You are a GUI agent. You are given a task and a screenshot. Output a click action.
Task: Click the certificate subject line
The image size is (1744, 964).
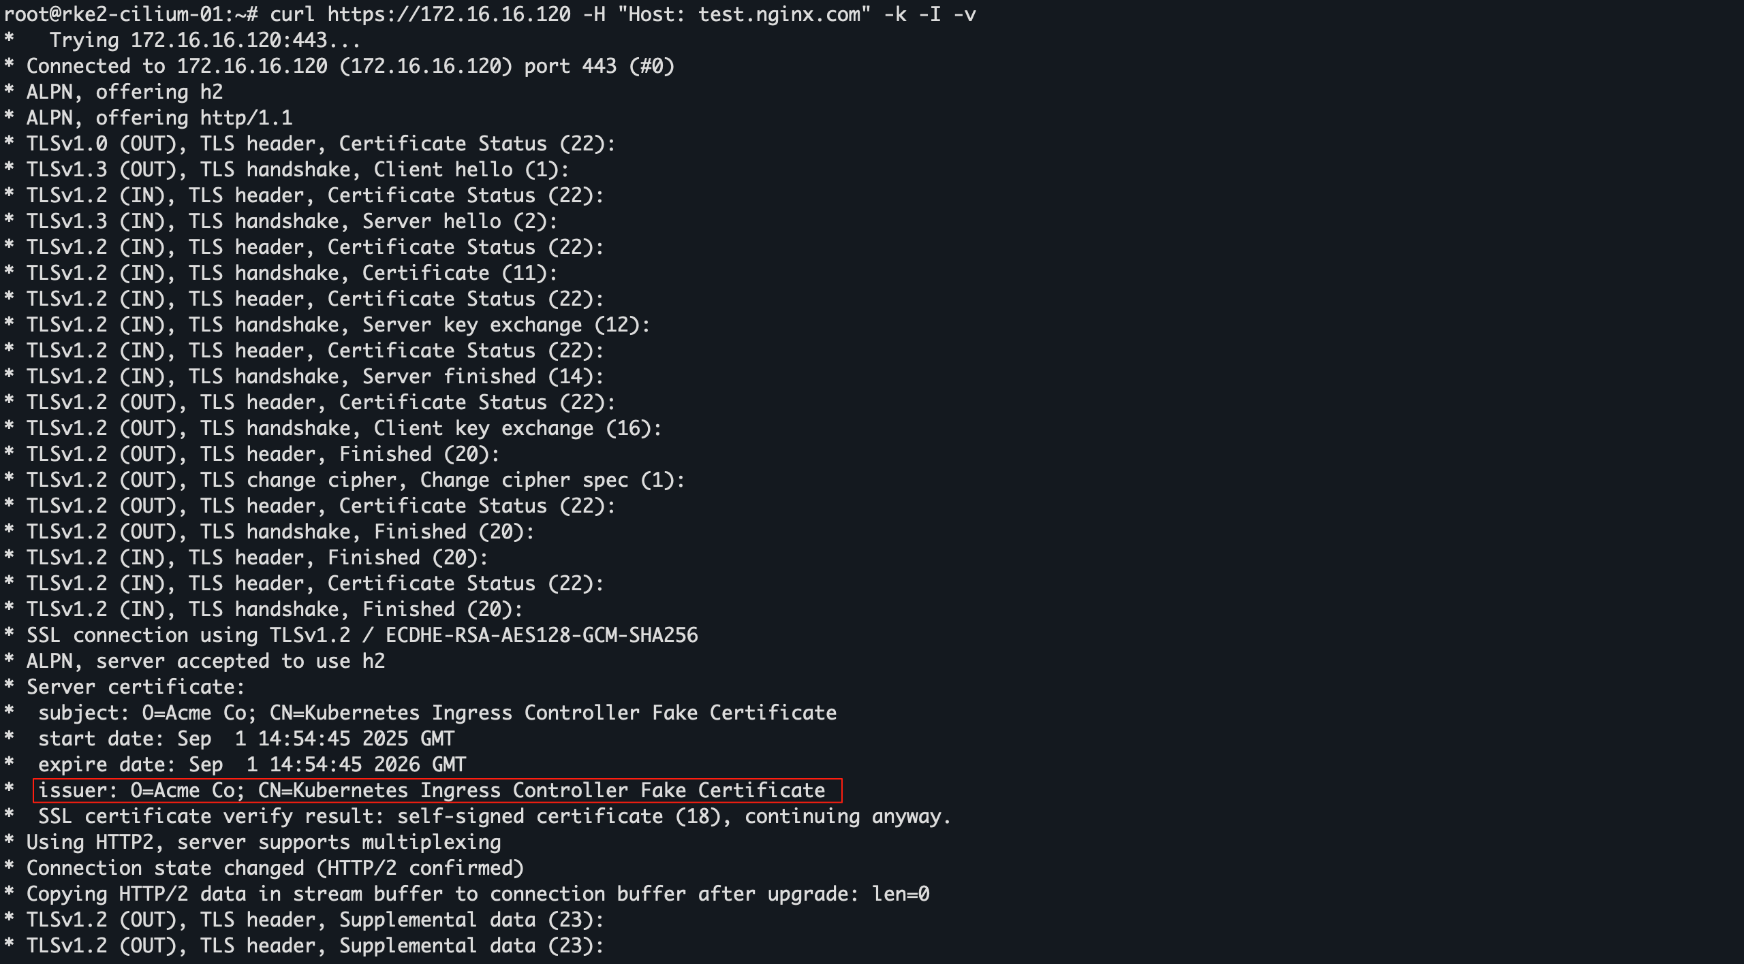tap(437, 713)
